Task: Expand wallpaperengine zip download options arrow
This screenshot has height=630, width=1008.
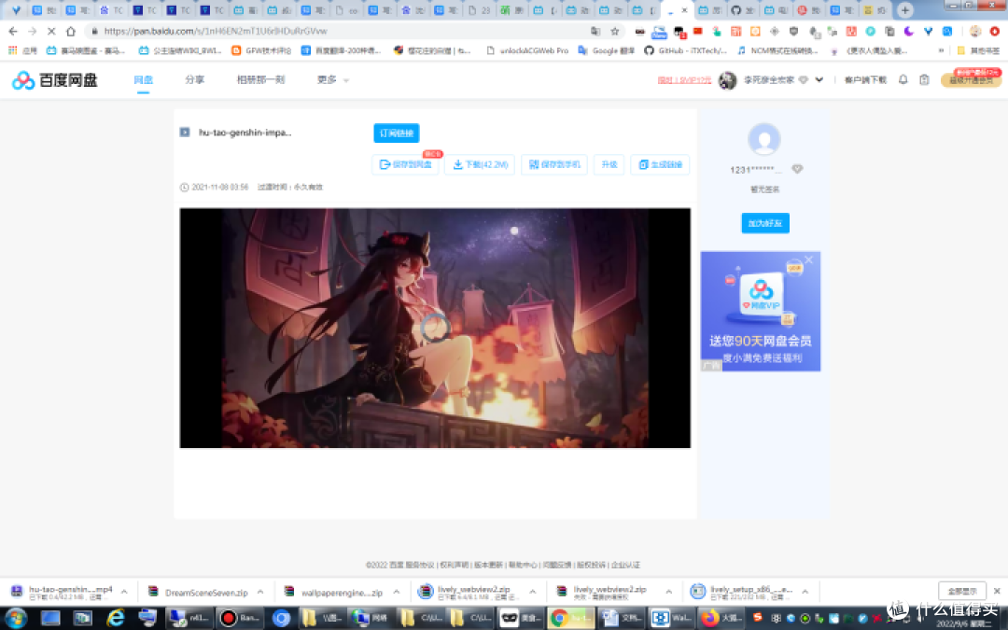Action: (397, 592)
